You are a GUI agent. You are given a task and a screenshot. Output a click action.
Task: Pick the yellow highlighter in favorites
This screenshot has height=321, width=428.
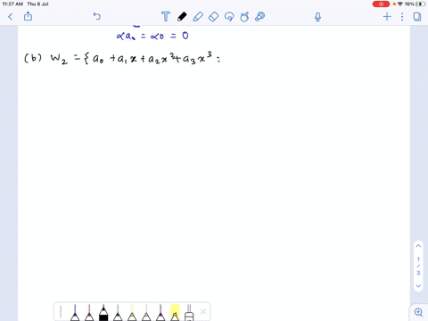tap(175, 313)
